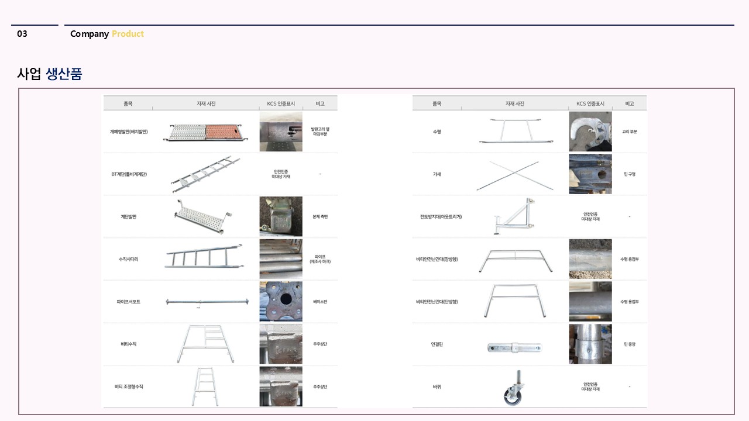
Task: Click the left table's 품목 column header
Action: pyautogui.click(x=128, y=103)
